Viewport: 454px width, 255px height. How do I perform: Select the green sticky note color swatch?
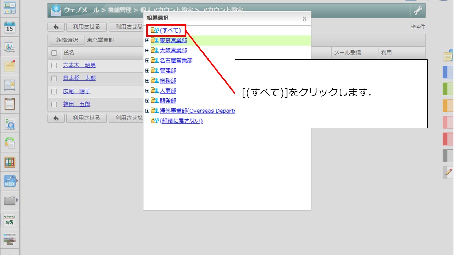pyautogui.click(x=448, y=89)
